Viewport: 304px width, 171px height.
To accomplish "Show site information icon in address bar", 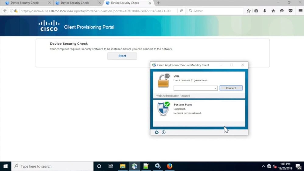I will click(x=12, y=11).
